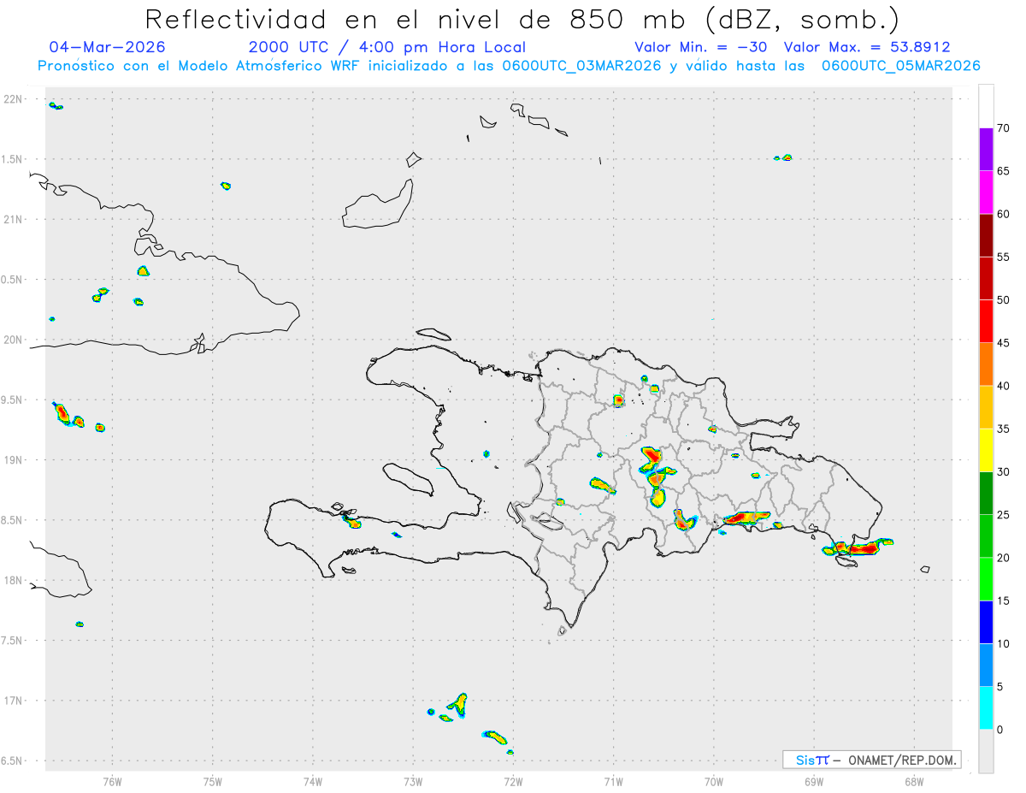Image resolution: width=1026 pixels, height=793 pixels.
Task: Click the '70W' longitude label
Action: coord(713,781)
